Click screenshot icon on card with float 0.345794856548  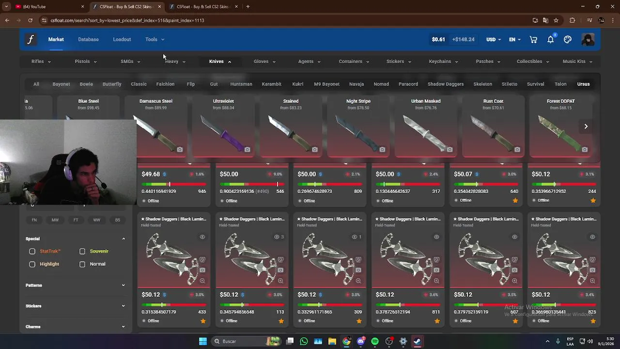(280, 260)
